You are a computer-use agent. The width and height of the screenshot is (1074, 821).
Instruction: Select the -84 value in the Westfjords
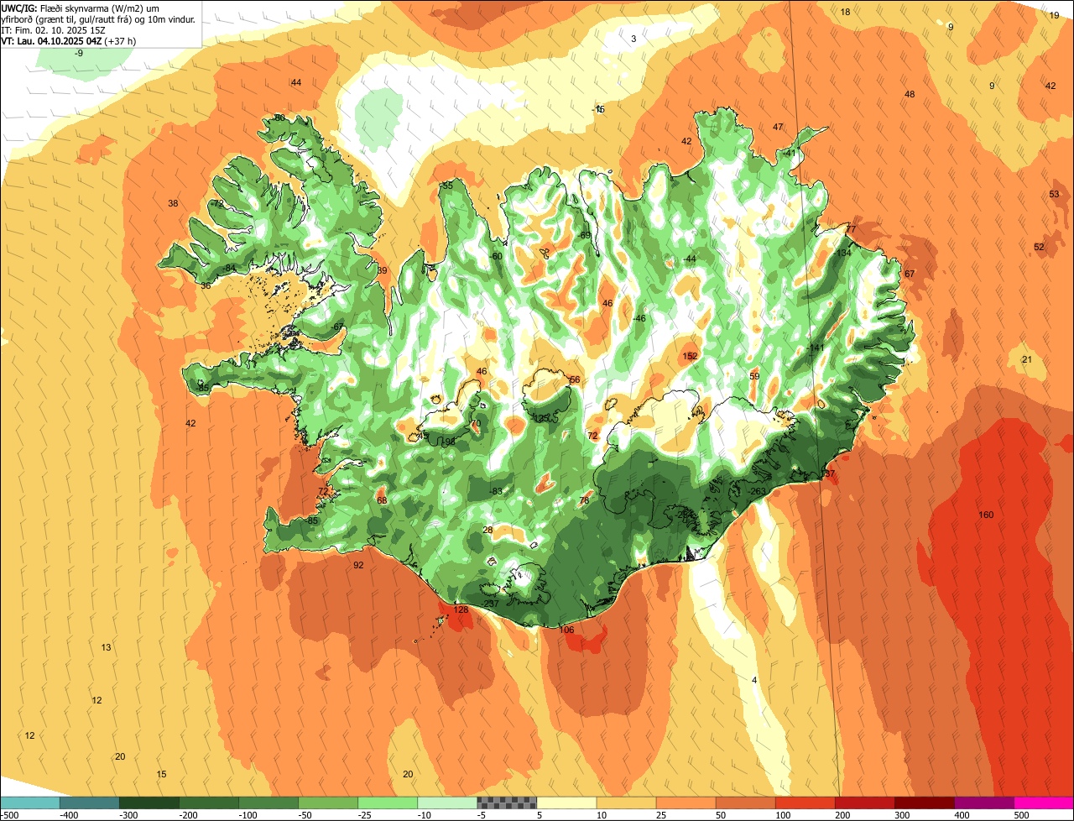pos(228,268)
